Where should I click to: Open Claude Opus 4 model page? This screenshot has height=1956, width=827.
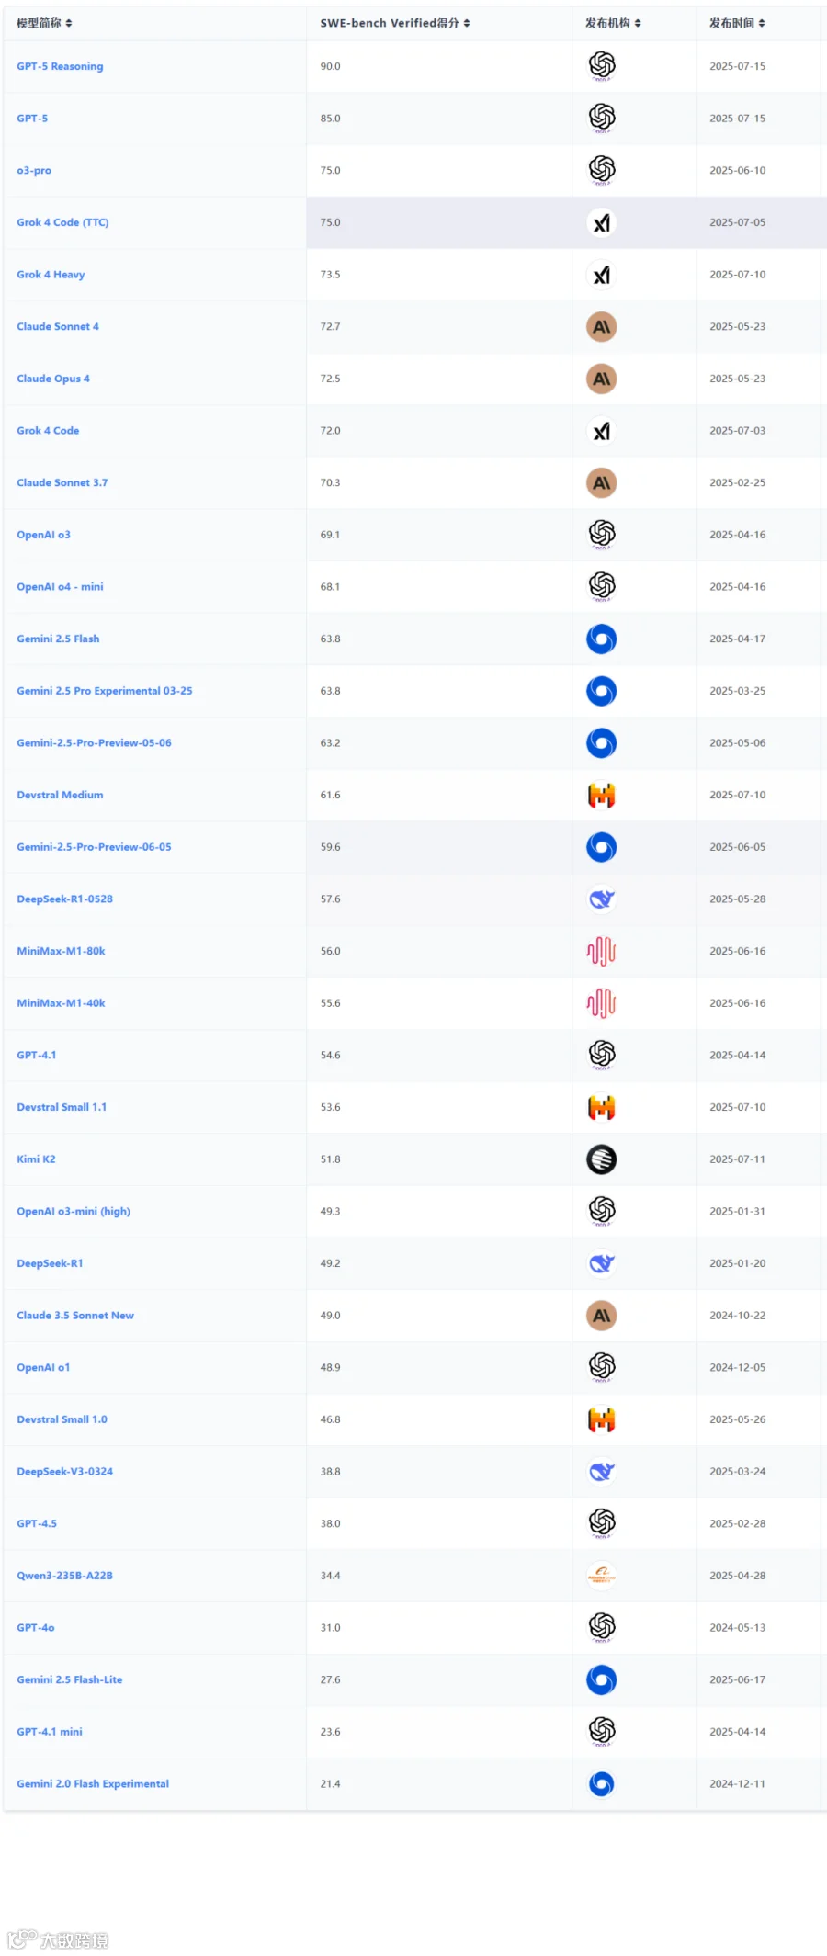tap(53, 379)
